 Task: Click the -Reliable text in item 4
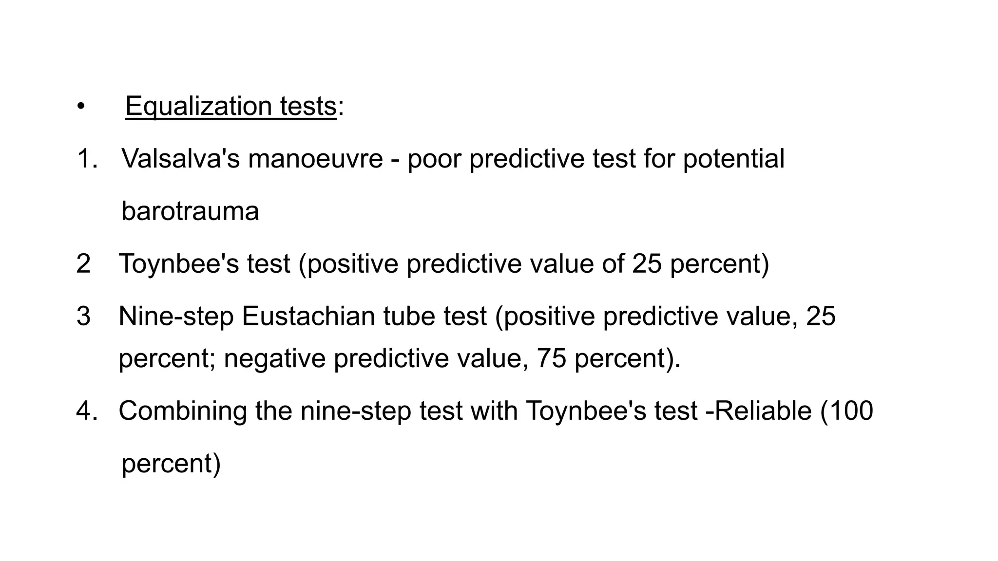[759, 411]
